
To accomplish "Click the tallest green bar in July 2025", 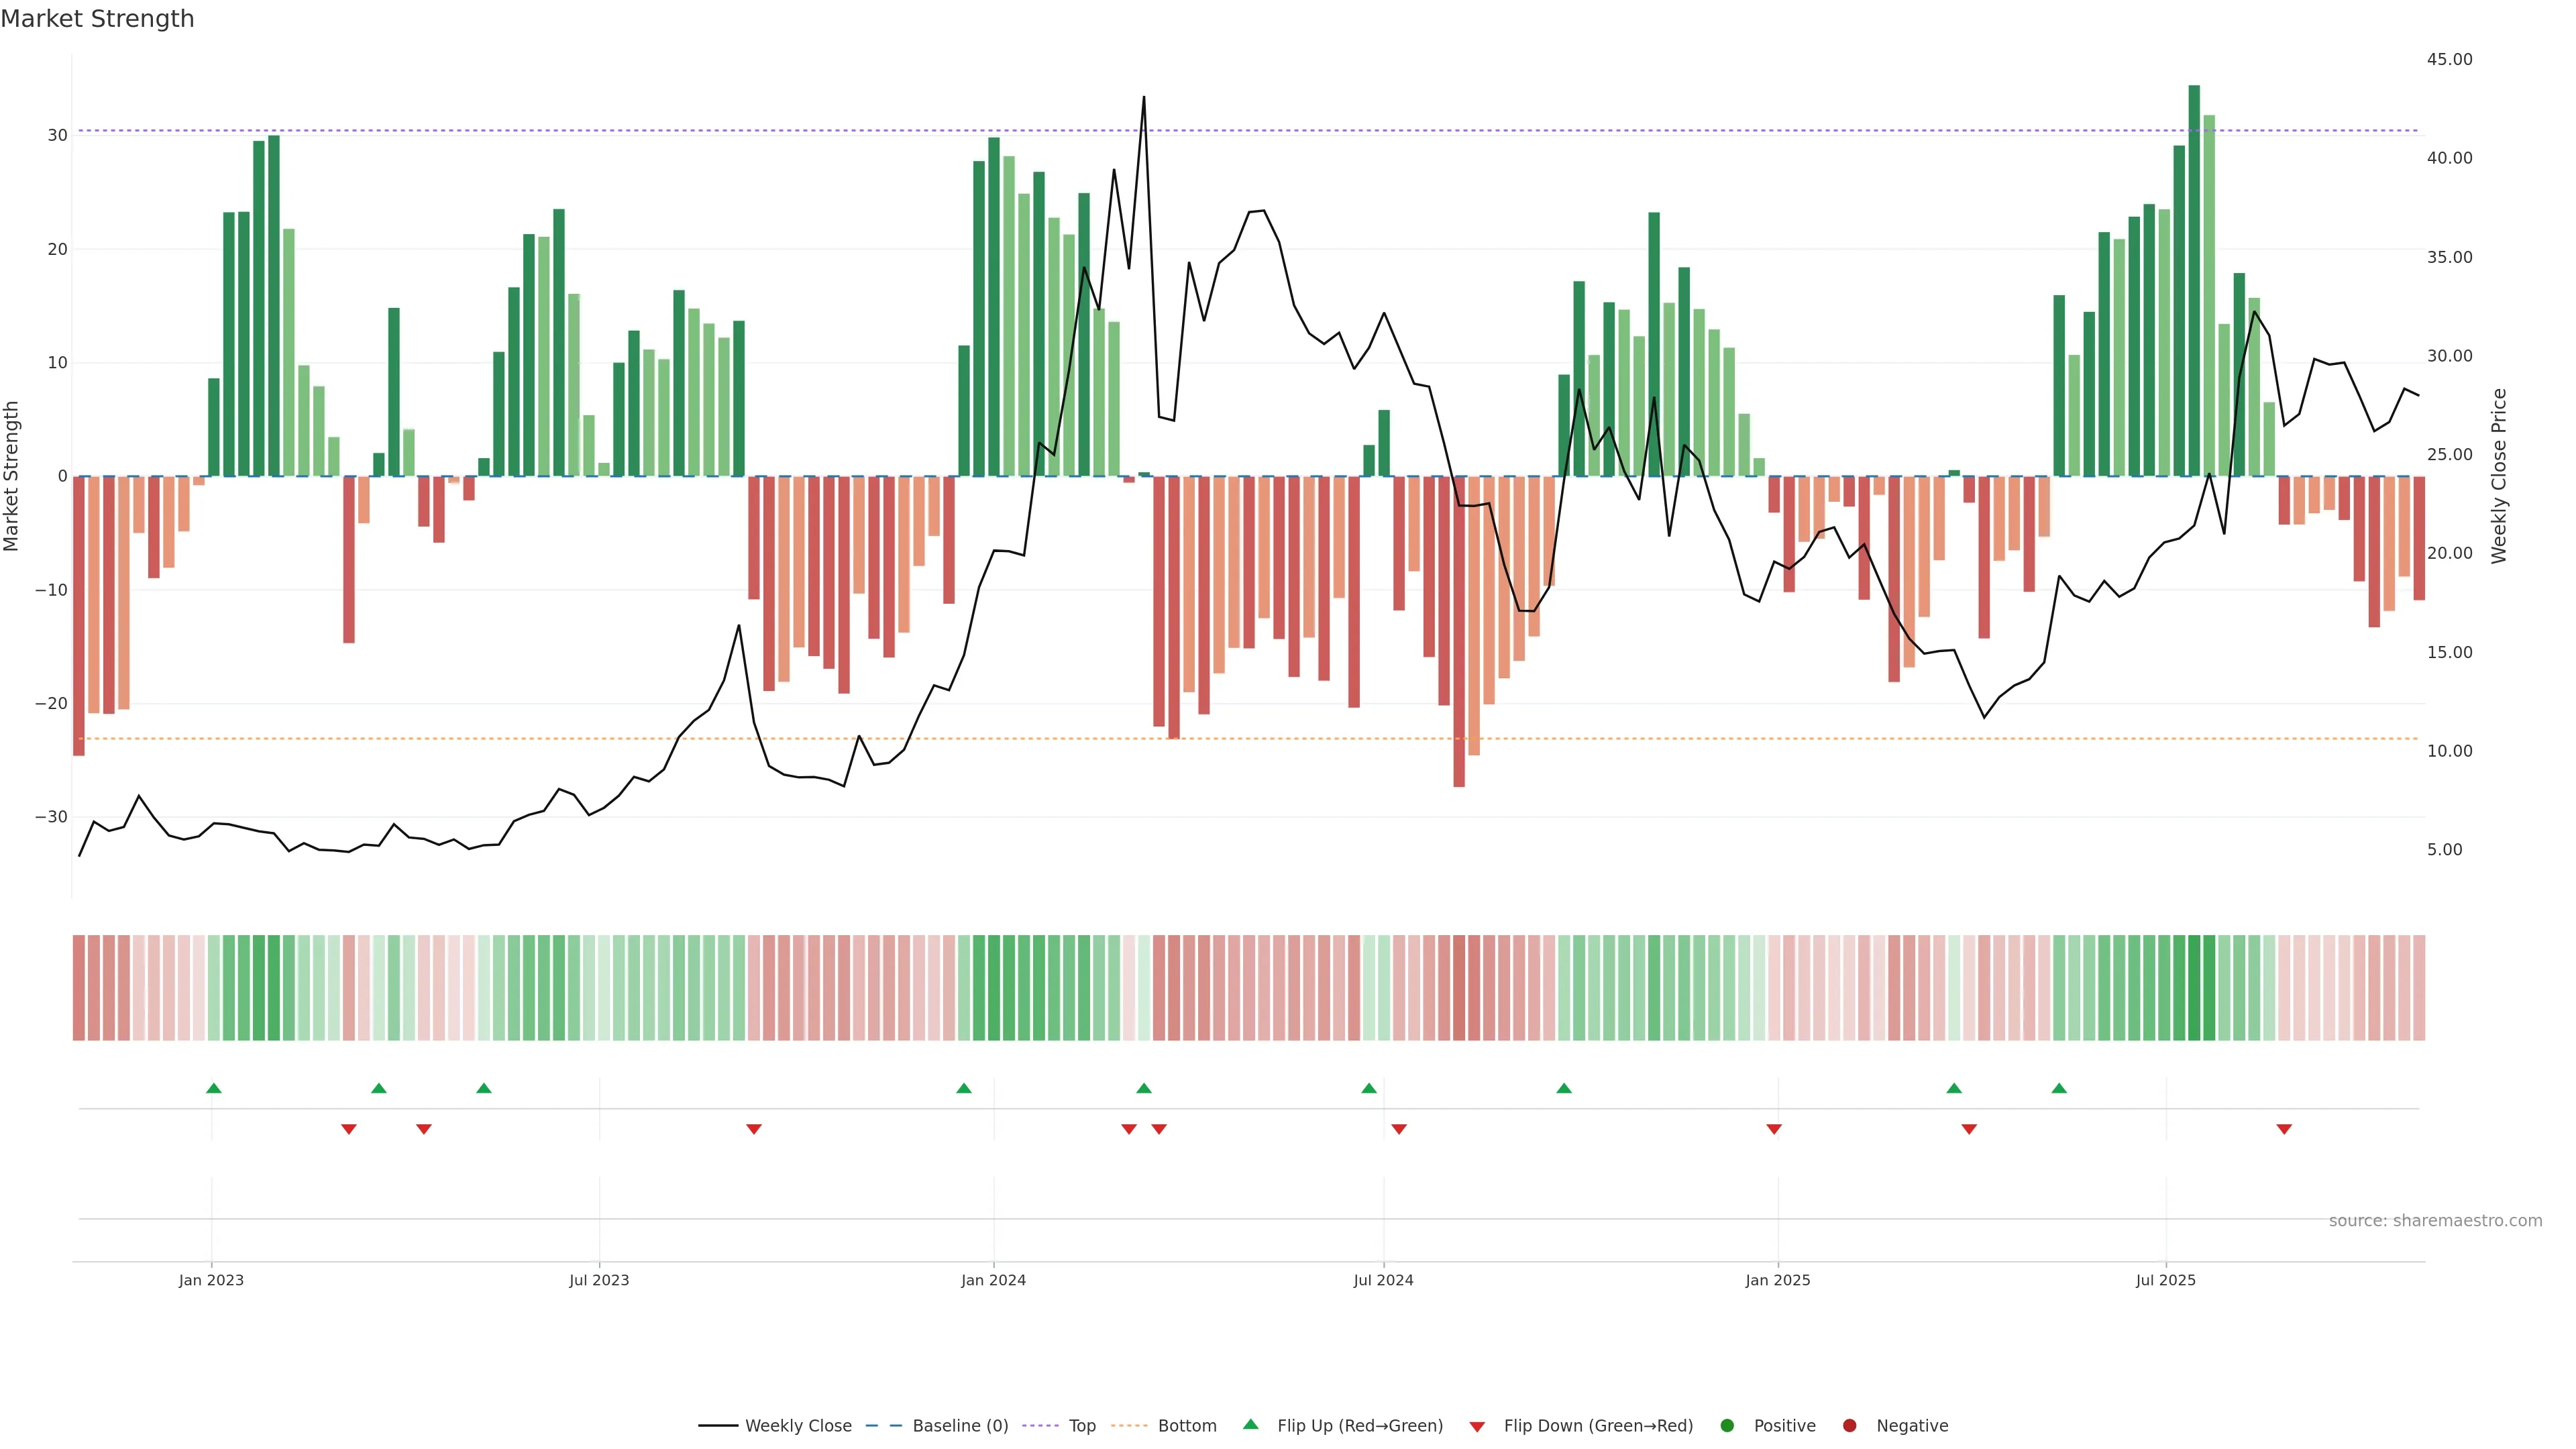I will (2194, 280).
